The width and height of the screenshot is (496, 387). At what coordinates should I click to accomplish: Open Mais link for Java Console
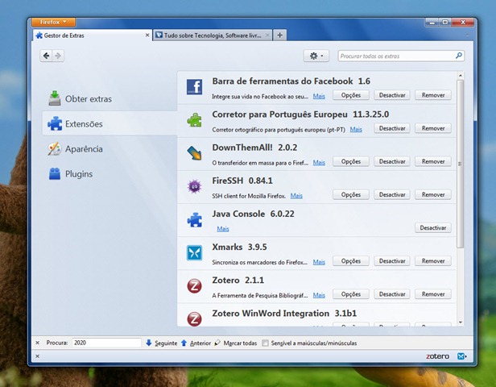pos(223,229)
